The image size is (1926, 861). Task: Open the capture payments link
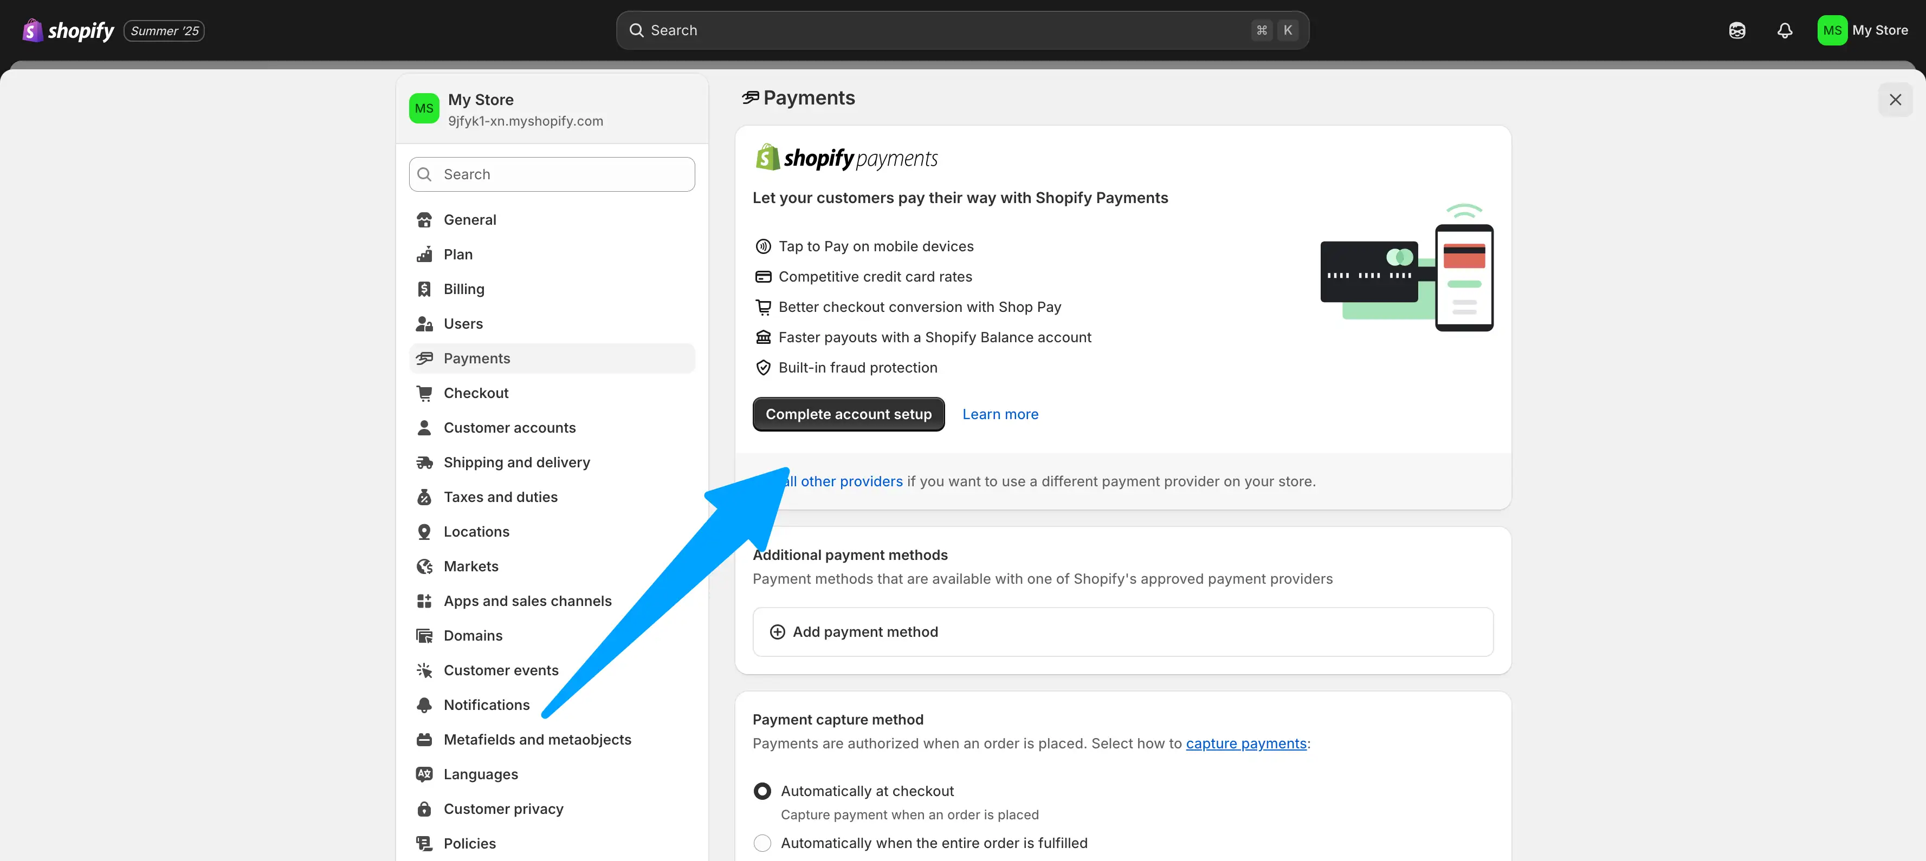click(1246, 743)
